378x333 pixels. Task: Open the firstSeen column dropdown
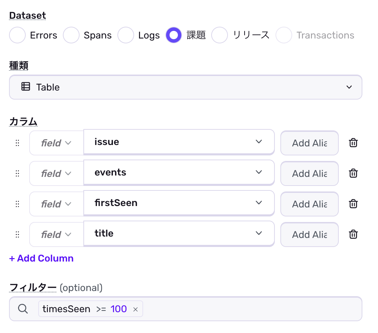click(x=179, y=203)
